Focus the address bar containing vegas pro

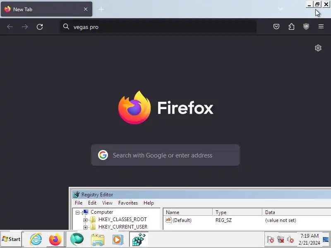coord(158,27)
